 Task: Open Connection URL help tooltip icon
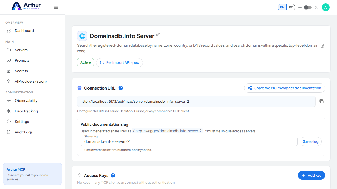pyautogui.click(x=121, y=88)
